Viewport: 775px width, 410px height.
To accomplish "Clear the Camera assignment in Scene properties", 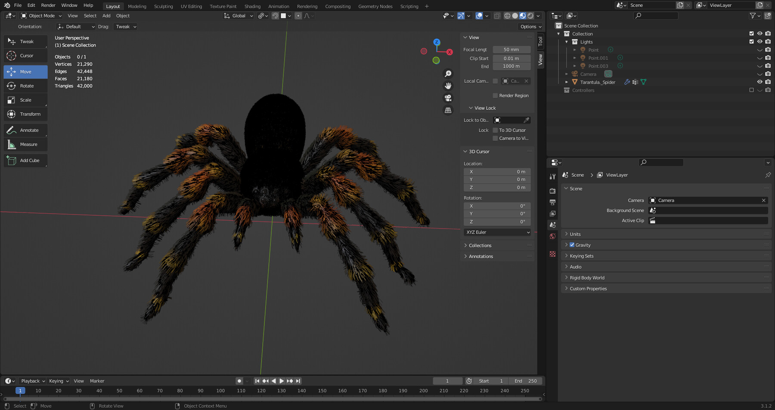I will (763, 200).
